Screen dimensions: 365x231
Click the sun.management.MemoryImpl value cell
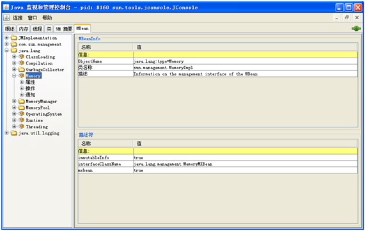coord(245,68)
